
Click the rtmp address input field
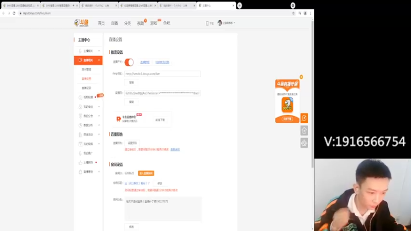[162, 74]
